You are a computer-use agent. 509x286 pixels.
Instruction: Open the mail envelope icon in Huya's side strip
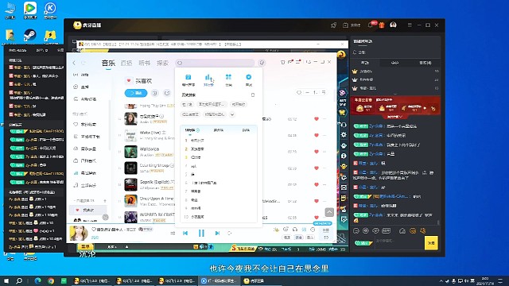click(344, 187)
